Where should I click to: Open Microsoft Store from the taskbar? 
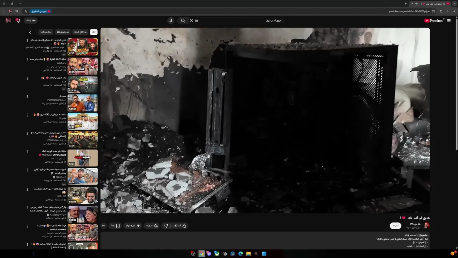[x=233, y=254]
